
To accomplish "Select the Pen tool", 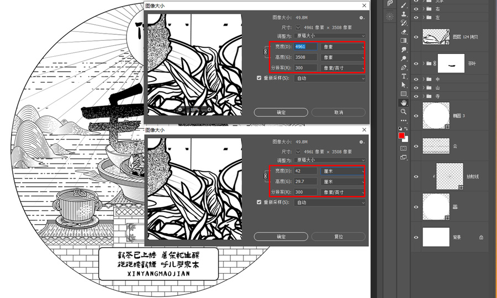I will (404, 67).
